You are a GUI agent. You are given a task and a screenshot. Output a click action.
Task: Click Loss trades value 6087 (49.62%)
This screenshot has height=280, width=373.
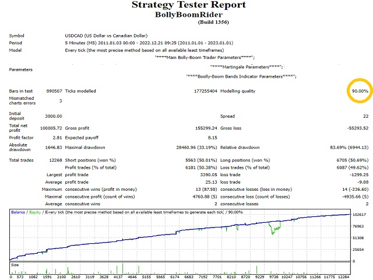352,167
